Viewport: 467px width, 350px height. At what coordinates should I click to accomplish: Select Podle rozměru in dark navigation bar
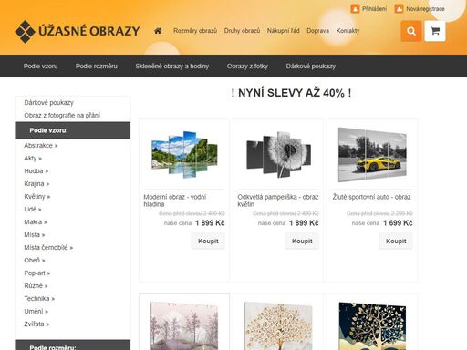(97, 66)
